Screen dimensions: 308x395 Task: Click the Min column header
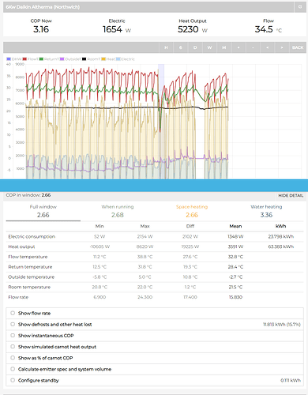[x=100, y=226]
